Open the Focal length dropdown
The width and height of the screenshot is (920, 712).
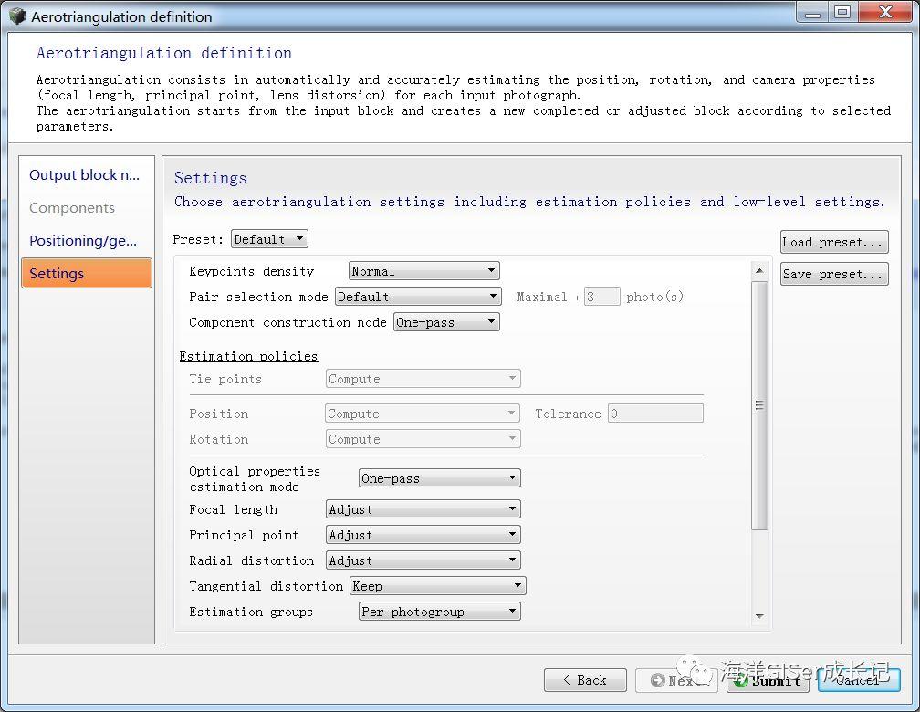423,509
